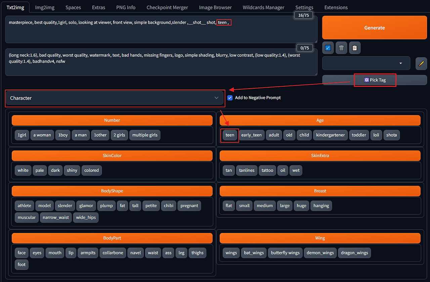Screen dimensions: 430x282
Task: Click the negative prompt text field
Action: [161, 62]
